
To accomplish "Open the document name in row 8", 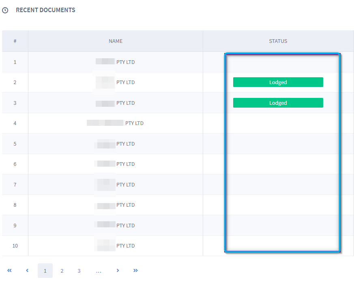I will point(116,205).
